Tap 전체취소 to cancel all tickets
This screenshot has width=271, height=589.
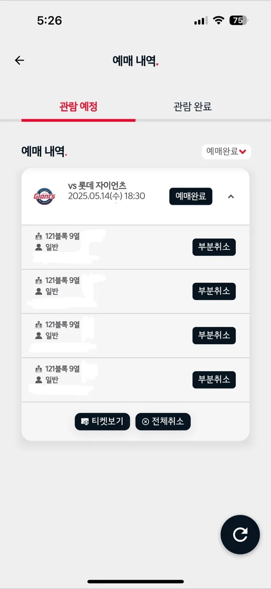pos(163,421)
